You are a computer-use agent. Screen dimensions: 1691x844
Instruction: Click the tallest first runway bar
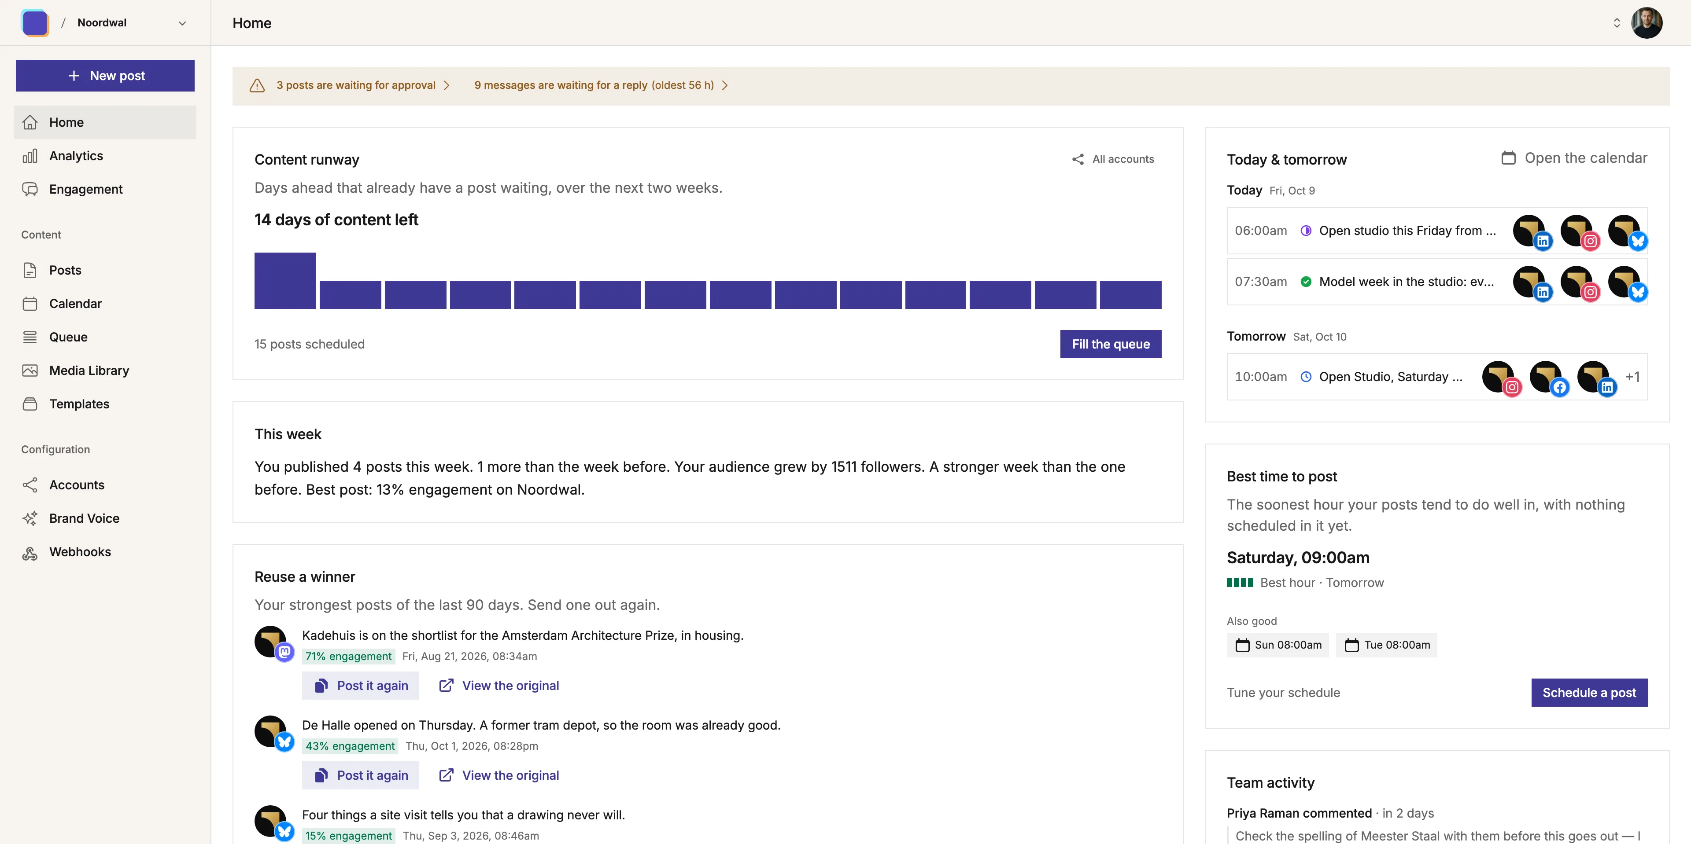285,281
